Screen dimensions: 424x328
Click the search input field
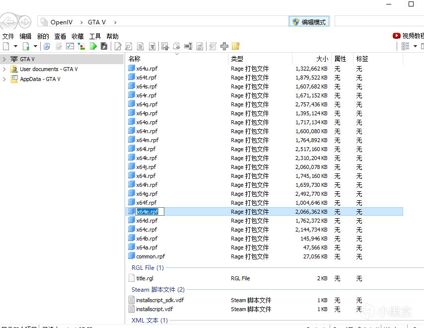click(379, 21)
